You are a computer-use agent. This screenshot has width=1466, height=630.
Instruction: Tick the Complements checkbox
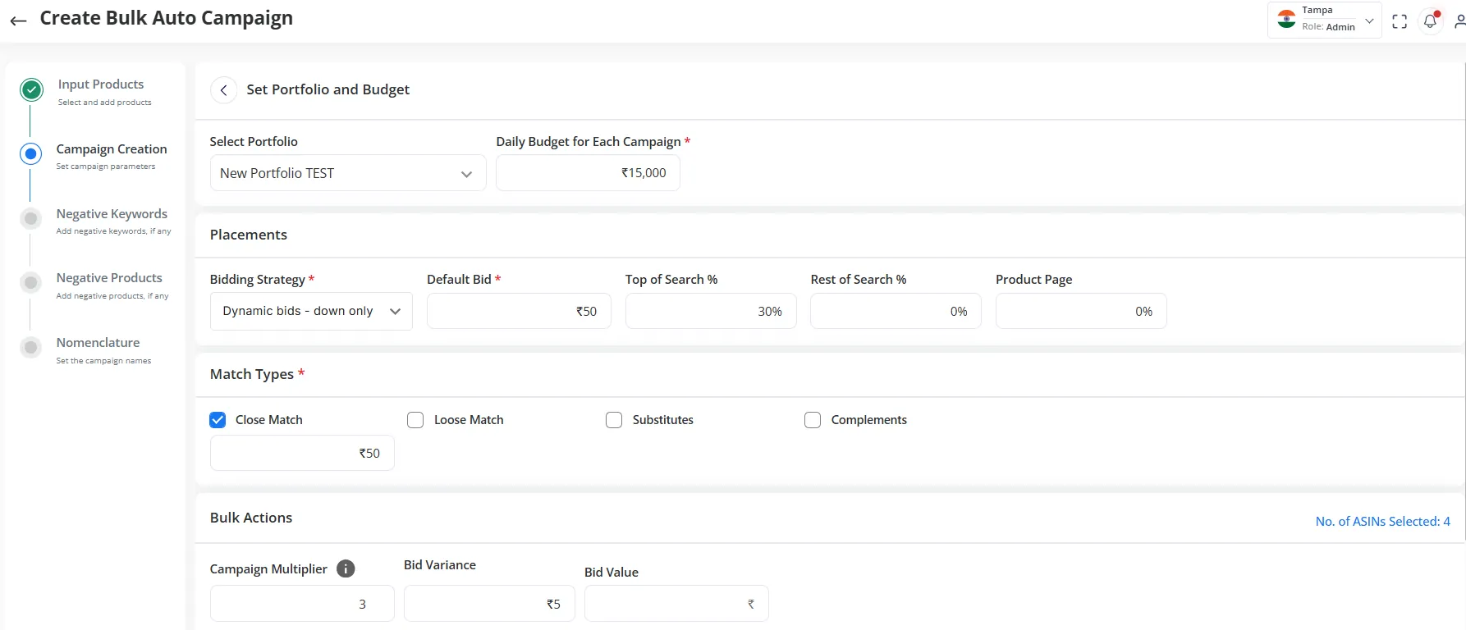pos(813,420)
